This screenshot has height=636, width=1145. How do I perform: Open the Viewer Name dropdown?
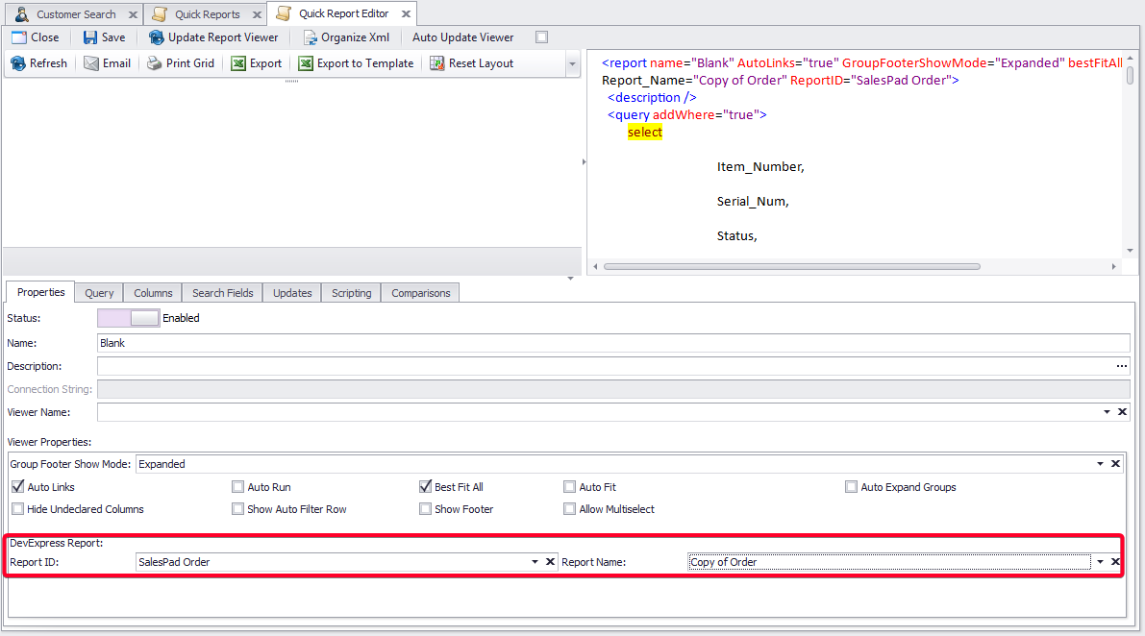coord(1106,412)
